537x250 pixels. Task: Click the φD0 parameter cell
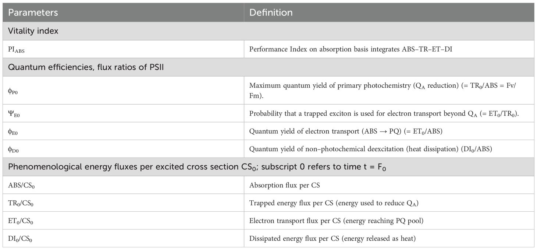pos(13,149)
